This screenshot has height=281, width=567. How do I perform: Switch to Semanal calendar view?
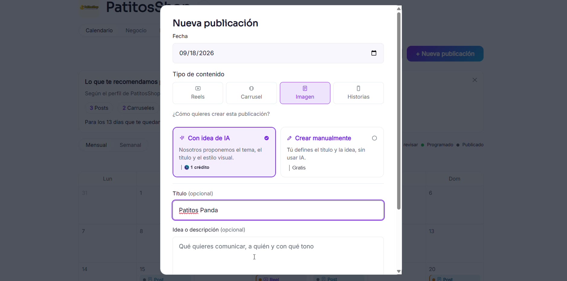[130, 145]
